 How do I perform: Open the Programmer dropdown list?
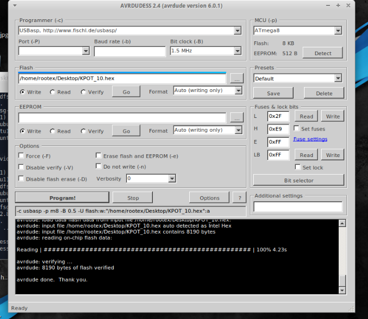238,30
